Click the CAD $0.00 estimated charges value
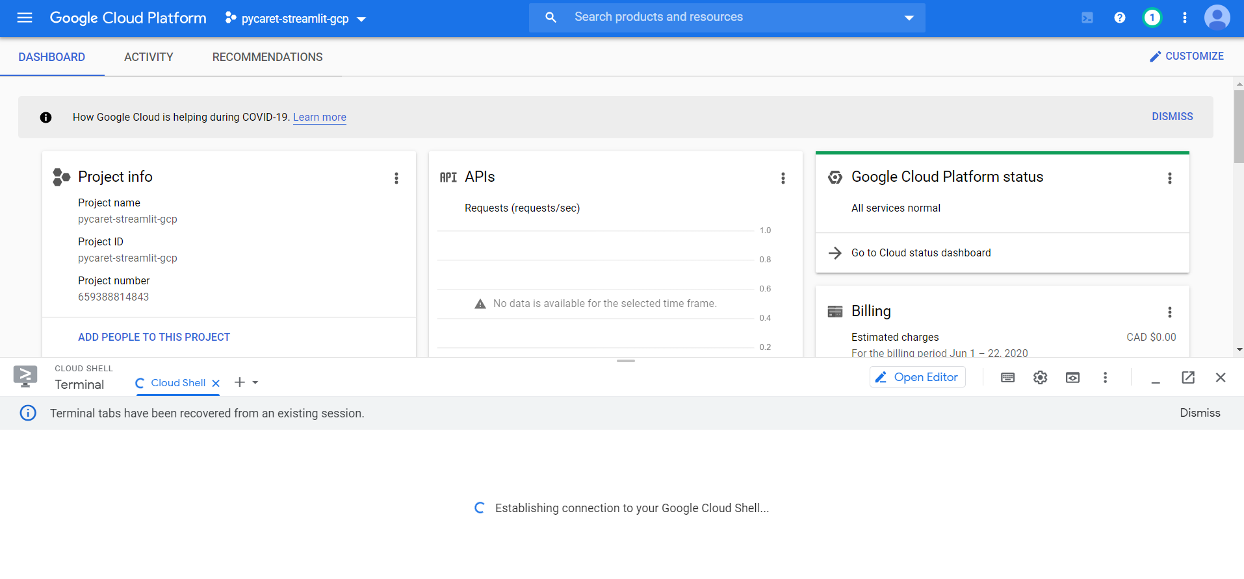The width and height of the screenshot is (1244, 579). (1151, 337)
